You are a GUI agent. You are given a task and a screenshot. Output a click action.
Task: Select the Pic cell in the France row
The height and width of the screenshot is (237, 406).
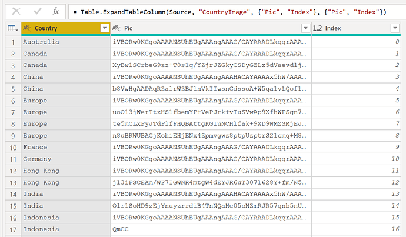[x=211, y=147]
